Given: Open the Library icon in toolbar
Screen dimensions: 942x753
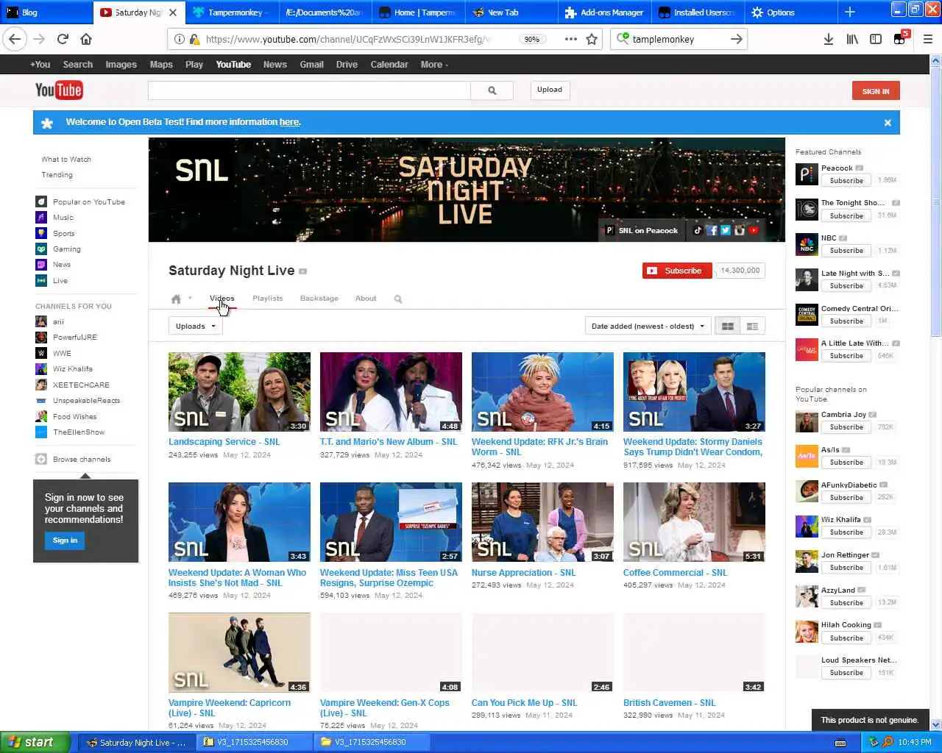Looking at the screenshot, I should click(x=852, y=39).
